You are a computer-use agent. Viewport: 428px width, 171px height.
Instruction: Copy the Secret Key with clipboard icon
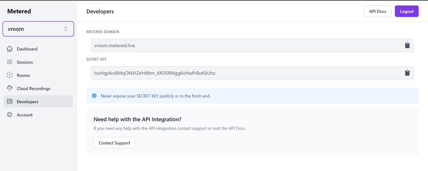click(x=407, y=73)
